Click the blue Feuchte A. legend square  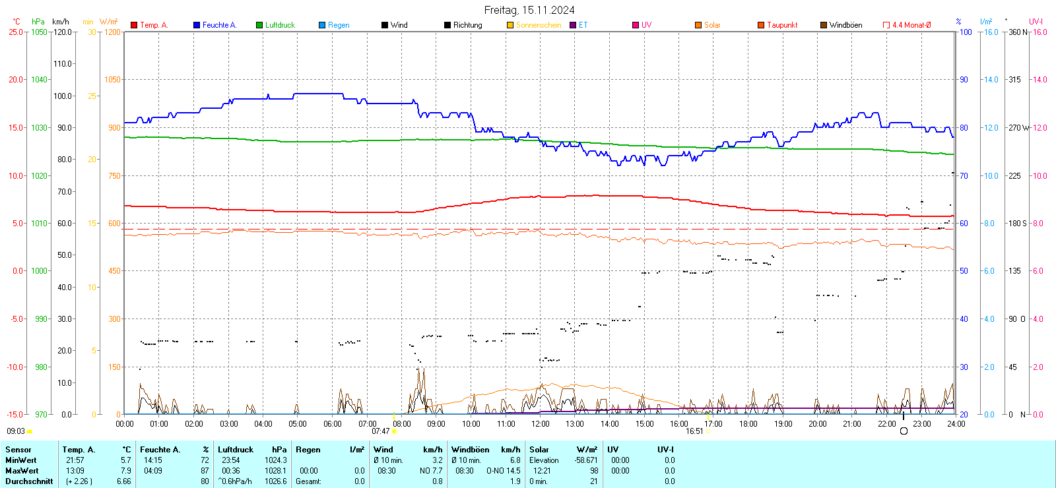pyautogui.click(x=197, y=25)
